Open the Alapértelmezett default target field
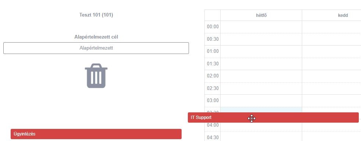361x141 pixels. point(96,48)
